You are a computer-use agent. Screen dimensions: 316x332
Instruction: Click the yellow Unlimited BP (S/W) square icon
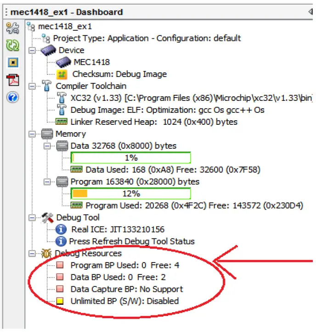tap(60, 301)
